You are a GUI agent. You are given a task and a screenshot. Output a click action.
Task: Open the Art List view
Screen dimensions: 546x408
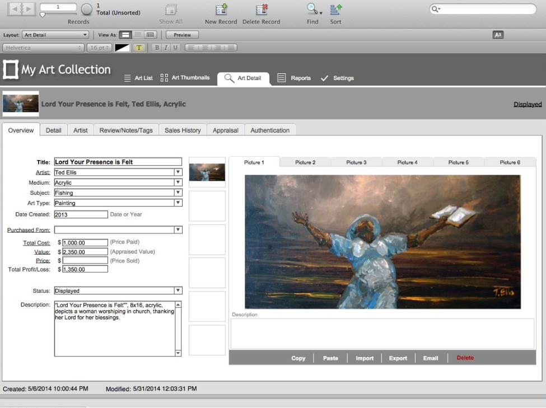[138, 78]
